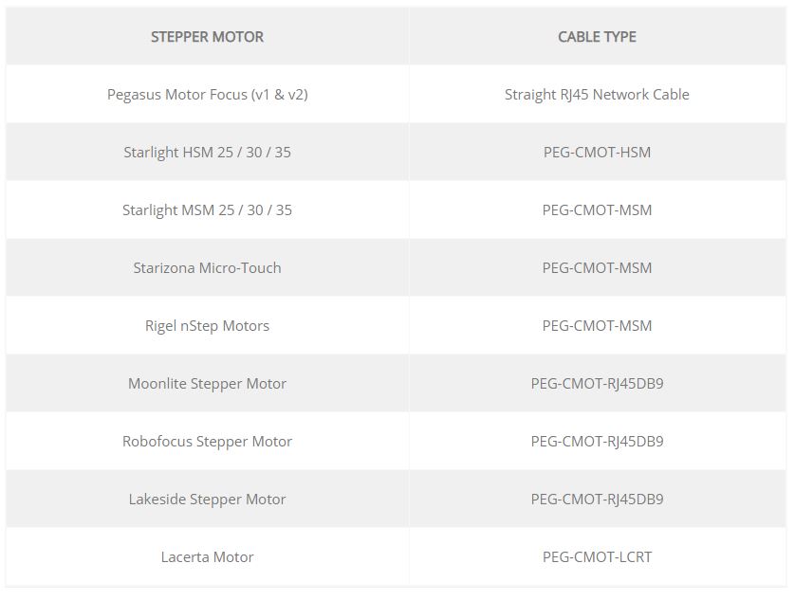Viewport: 795px width, 600px height.
Task: Select the Starlight MSM 25 / 30 / 35 cell
Action: tap(208, 209)
